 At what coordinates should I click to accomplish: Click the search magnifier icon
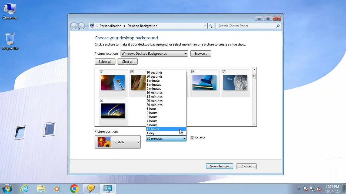278,26
